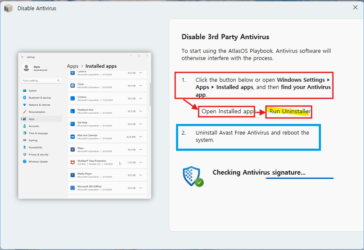This screenshot has height=250, width=364.
Task: Click the Feedback Hub app icon in the illustration
Action: coord(72,111)
